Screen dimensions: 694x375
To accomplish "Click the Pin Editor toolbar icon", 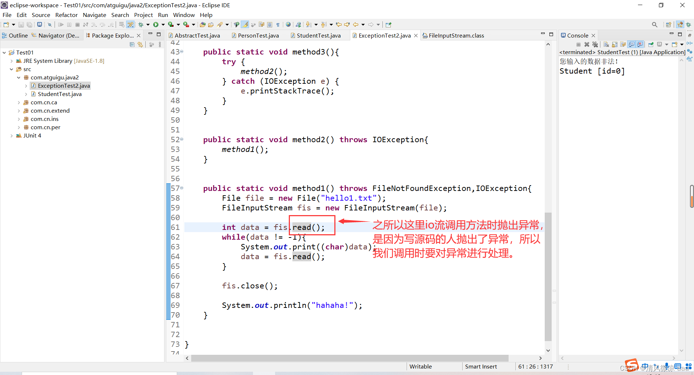I will click(x=389, y=25).
